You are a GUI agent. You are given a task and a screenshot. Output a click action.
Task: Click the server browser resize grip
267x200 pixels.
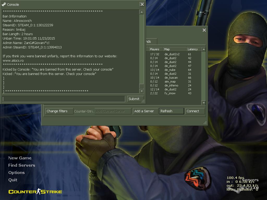coord(205,123)
